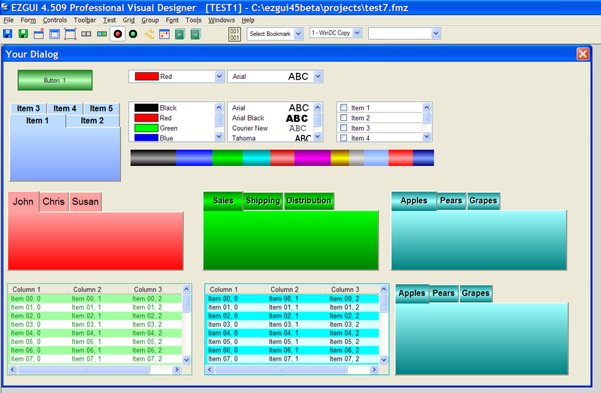The image size is (601, 393).
Task: Click the green book left-arrow icon
Action: (180, 34)
